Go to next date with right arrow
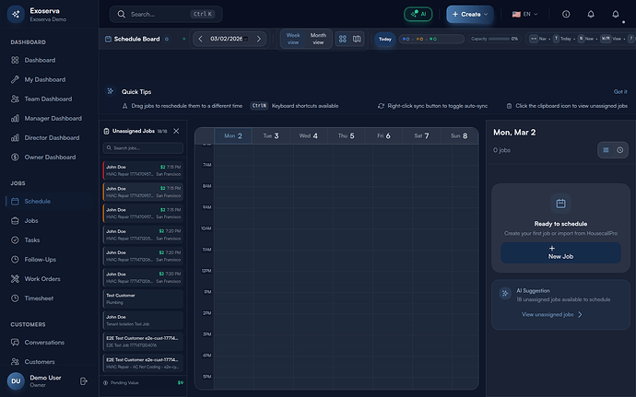The width and height of the screenshot is (636, 397). coord(259,39)
